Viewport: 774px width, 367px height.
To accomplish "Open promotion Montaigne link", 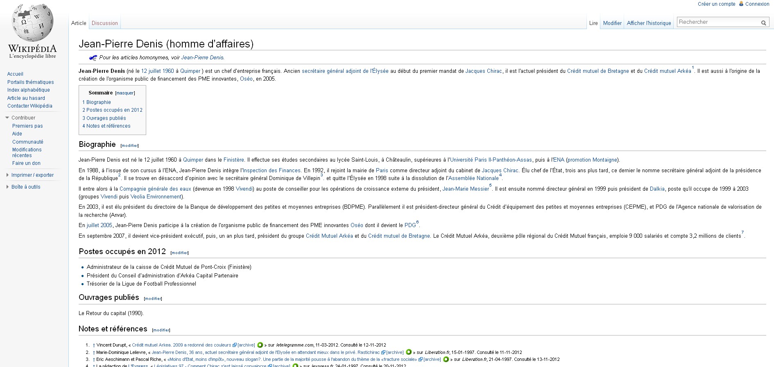I will [593, 160].
